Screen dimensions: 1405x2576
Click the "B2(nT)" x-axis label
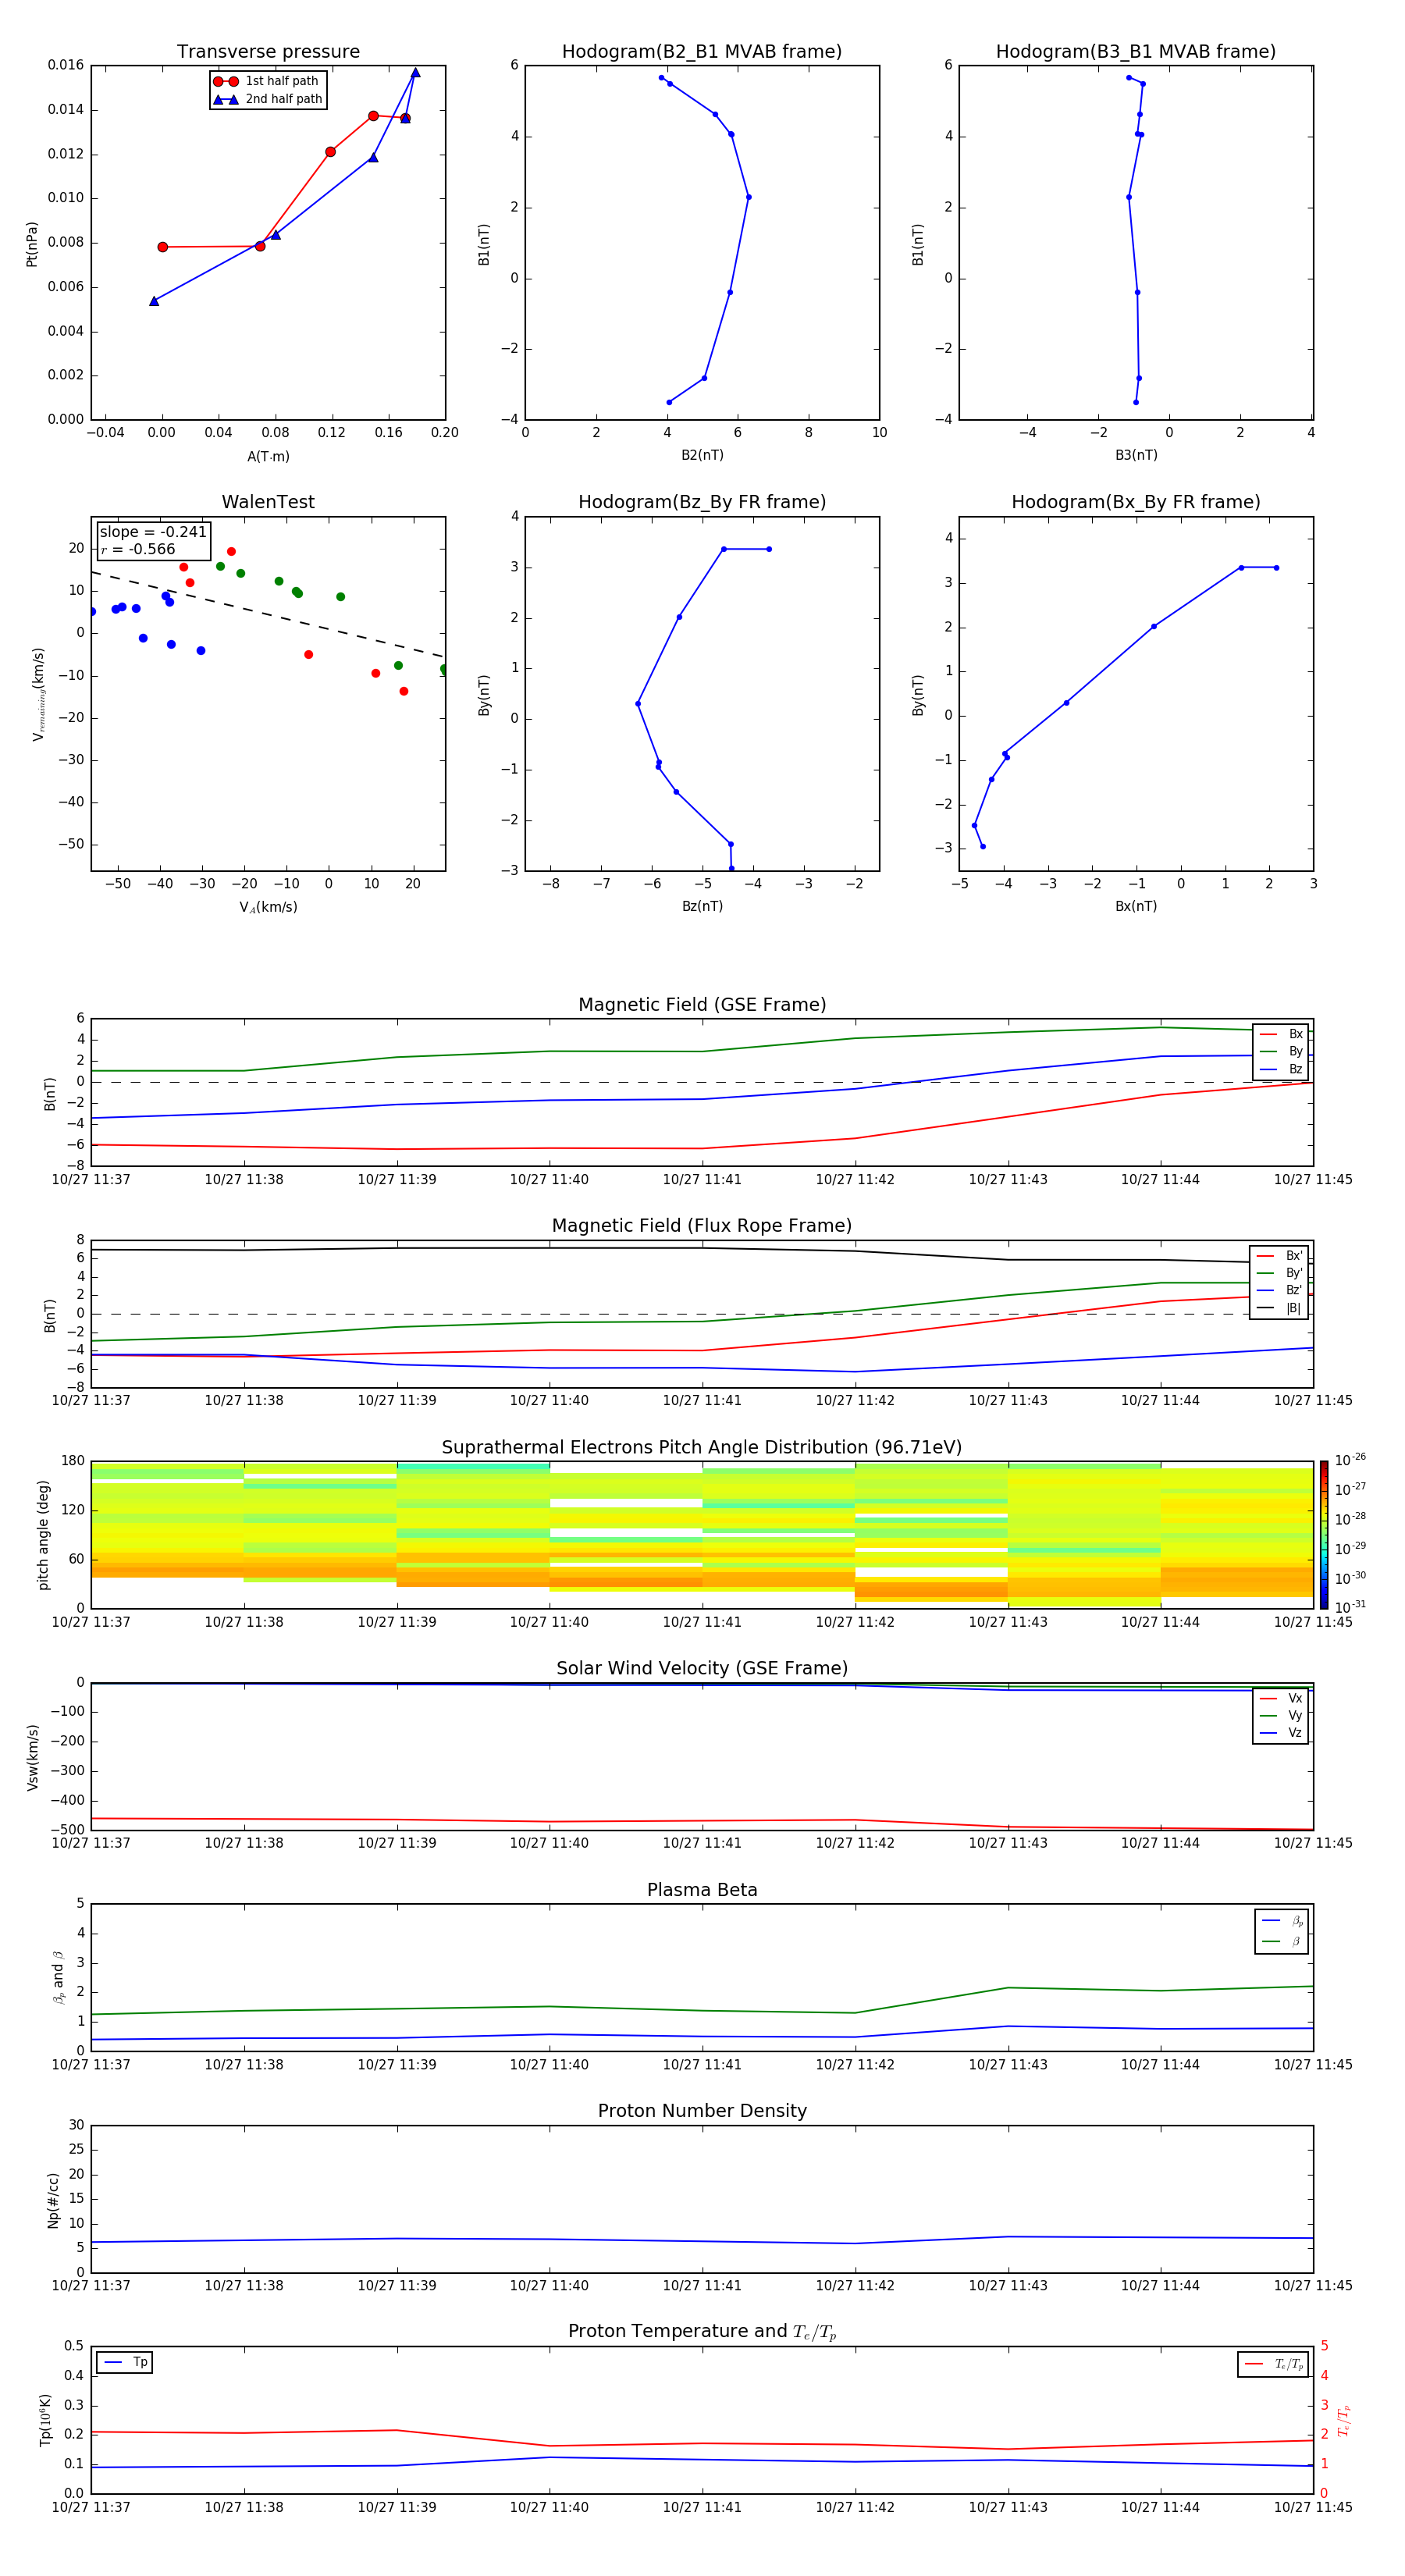[702, 455]
